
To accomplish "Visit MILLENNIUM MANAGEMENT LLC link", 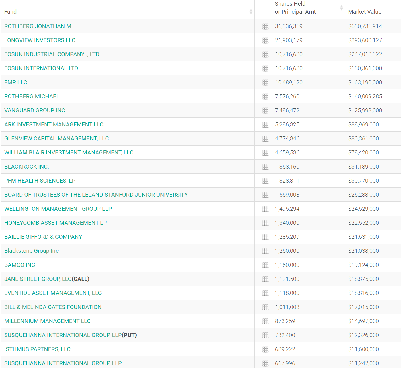I will [48, 321].
